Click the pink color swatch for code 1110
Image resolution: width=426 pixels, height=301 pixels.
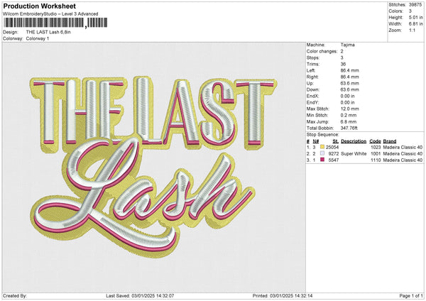click(322, 160)
